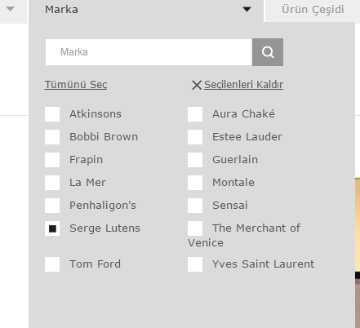The width and height of the screenshot is (360, 328).
Task: Click the magnifier search icon button
Action: (268, 52)
